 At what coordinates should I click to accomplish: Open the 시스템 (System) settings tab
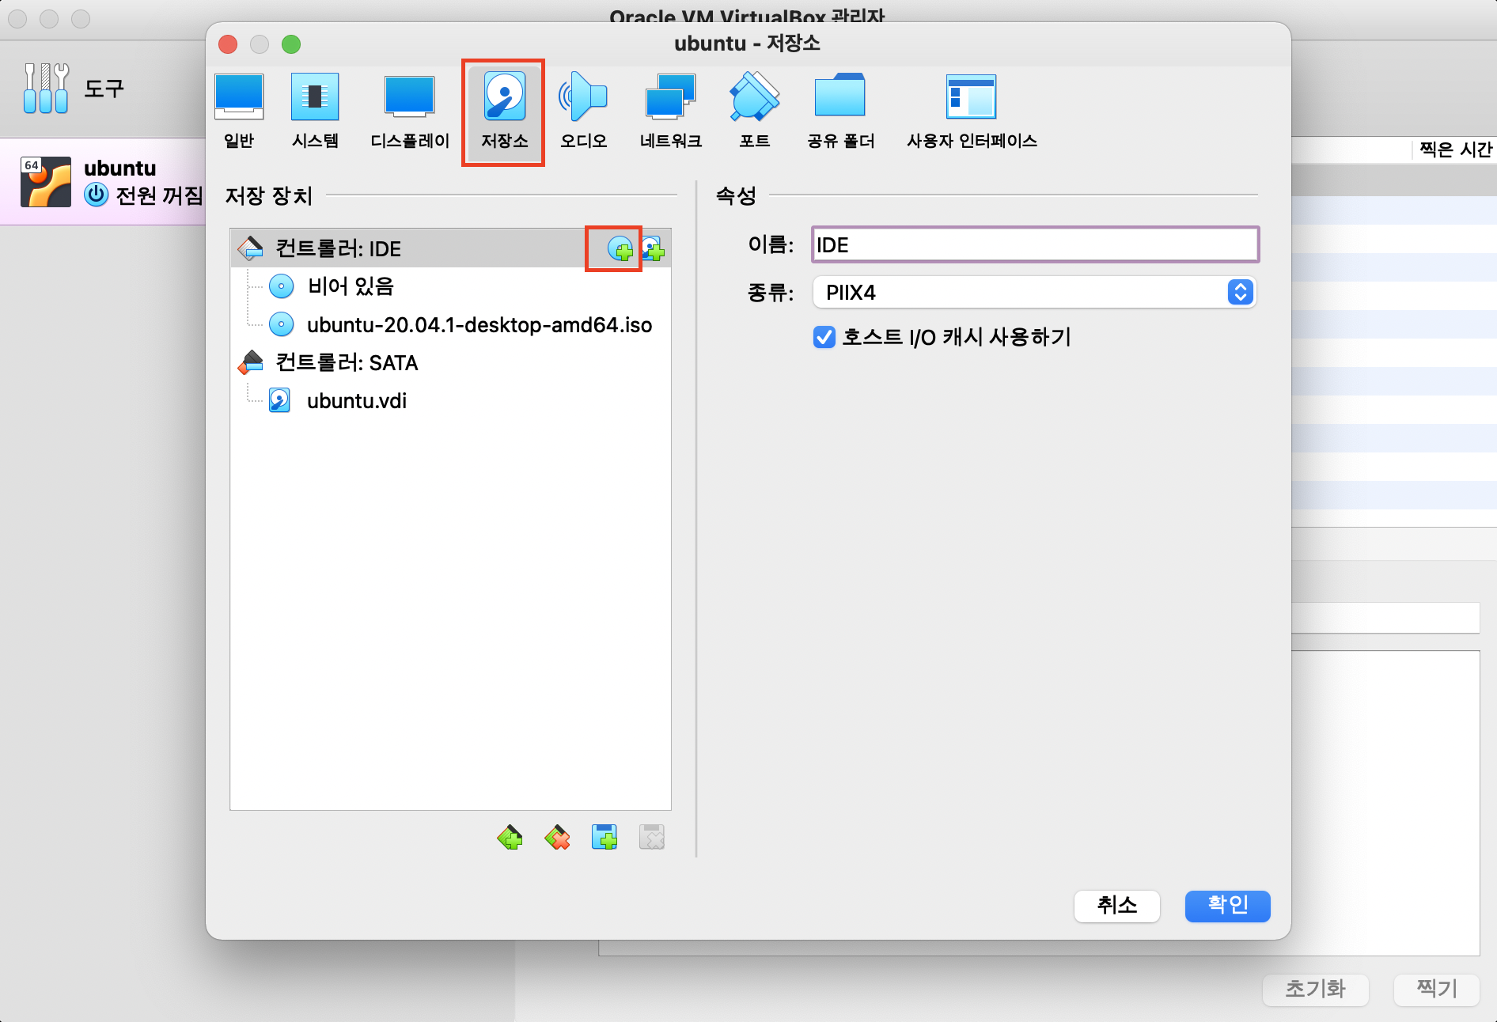tap(315, 112)
